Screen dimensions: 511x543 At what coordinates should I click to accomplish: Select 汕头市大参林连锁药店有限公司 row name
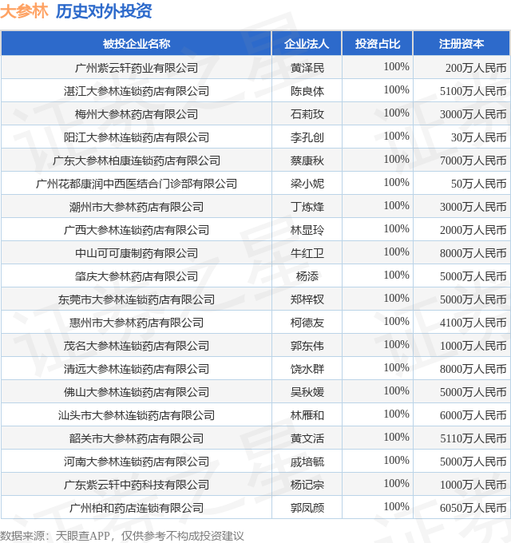(x=137, y=415)
